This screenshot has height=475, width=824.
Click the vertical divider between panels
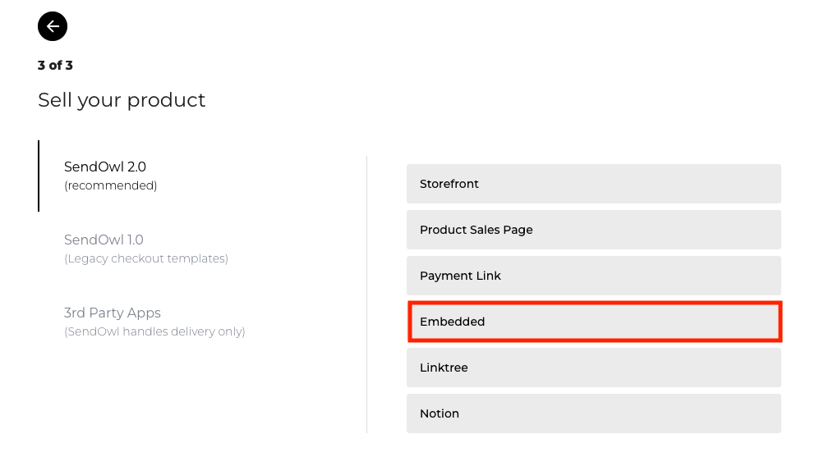point(366,294)
